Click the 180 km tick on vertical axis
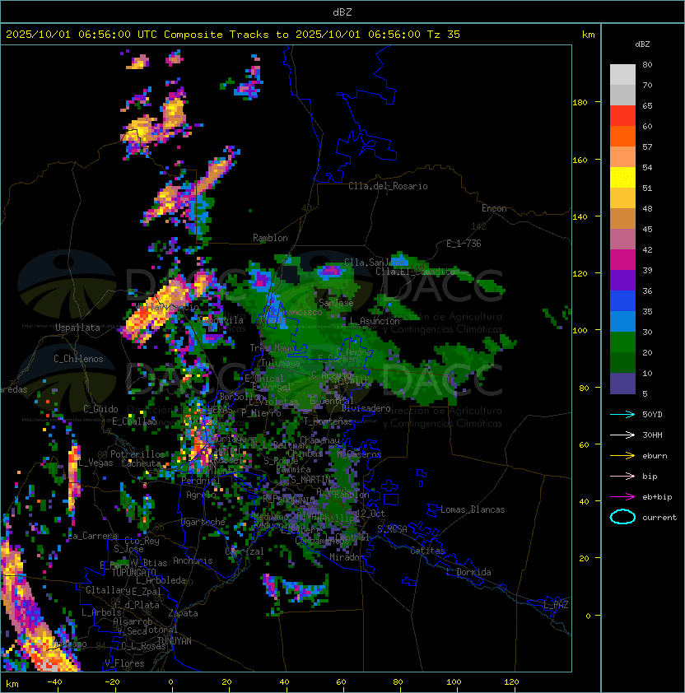Screen dimensions: 685x693 (x=580, y=102)
